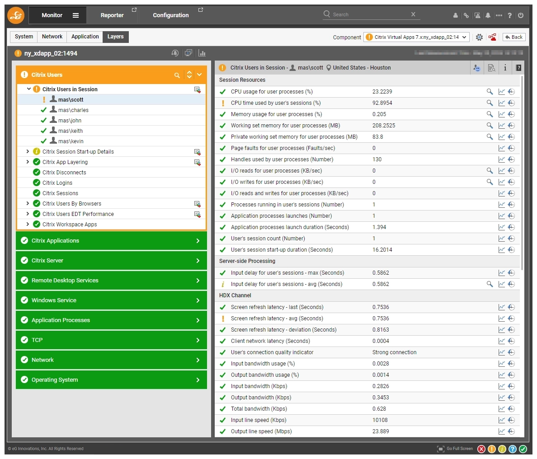Select the Citrix Logins test

(57, 183)
